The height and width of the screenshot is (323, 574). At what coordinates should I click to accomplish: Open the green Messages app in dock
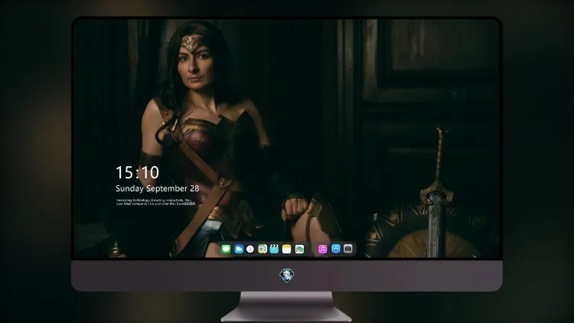pyautogui.click(x=226, y=249)
